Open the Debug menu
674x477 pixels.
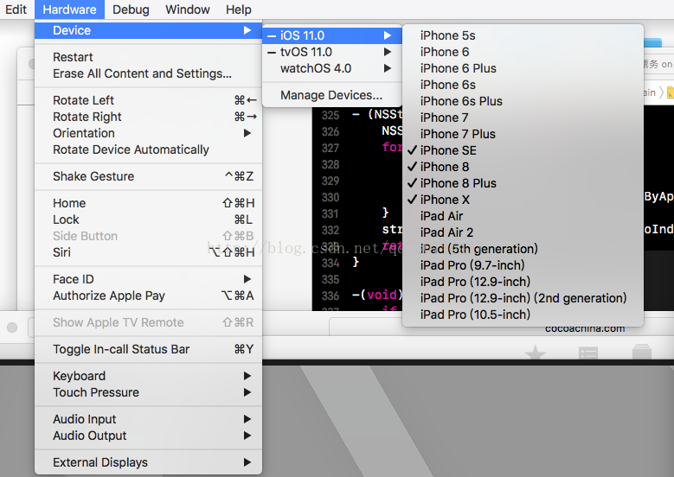[x=131, y=10]
